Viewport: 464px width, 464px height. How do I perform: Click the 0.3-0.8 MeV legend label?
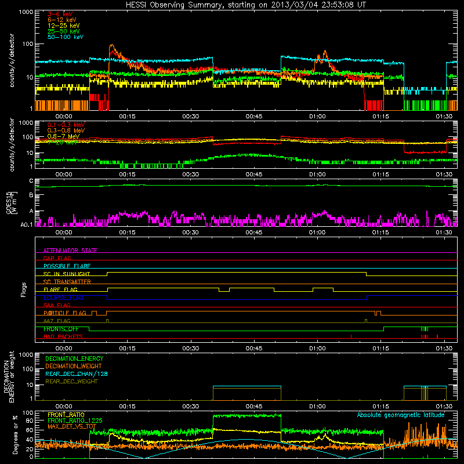(66, 130)
